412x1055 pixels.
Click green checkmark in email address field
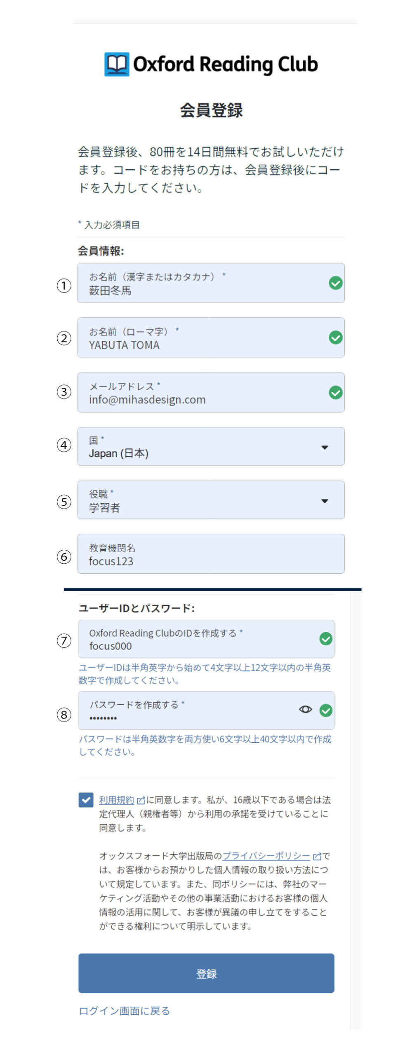pos(335,392)
